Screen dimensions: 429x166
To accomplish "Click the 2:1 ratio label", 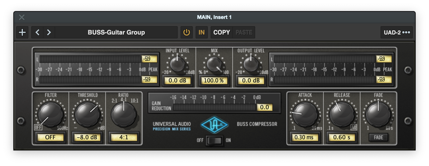I will point(114,101).
